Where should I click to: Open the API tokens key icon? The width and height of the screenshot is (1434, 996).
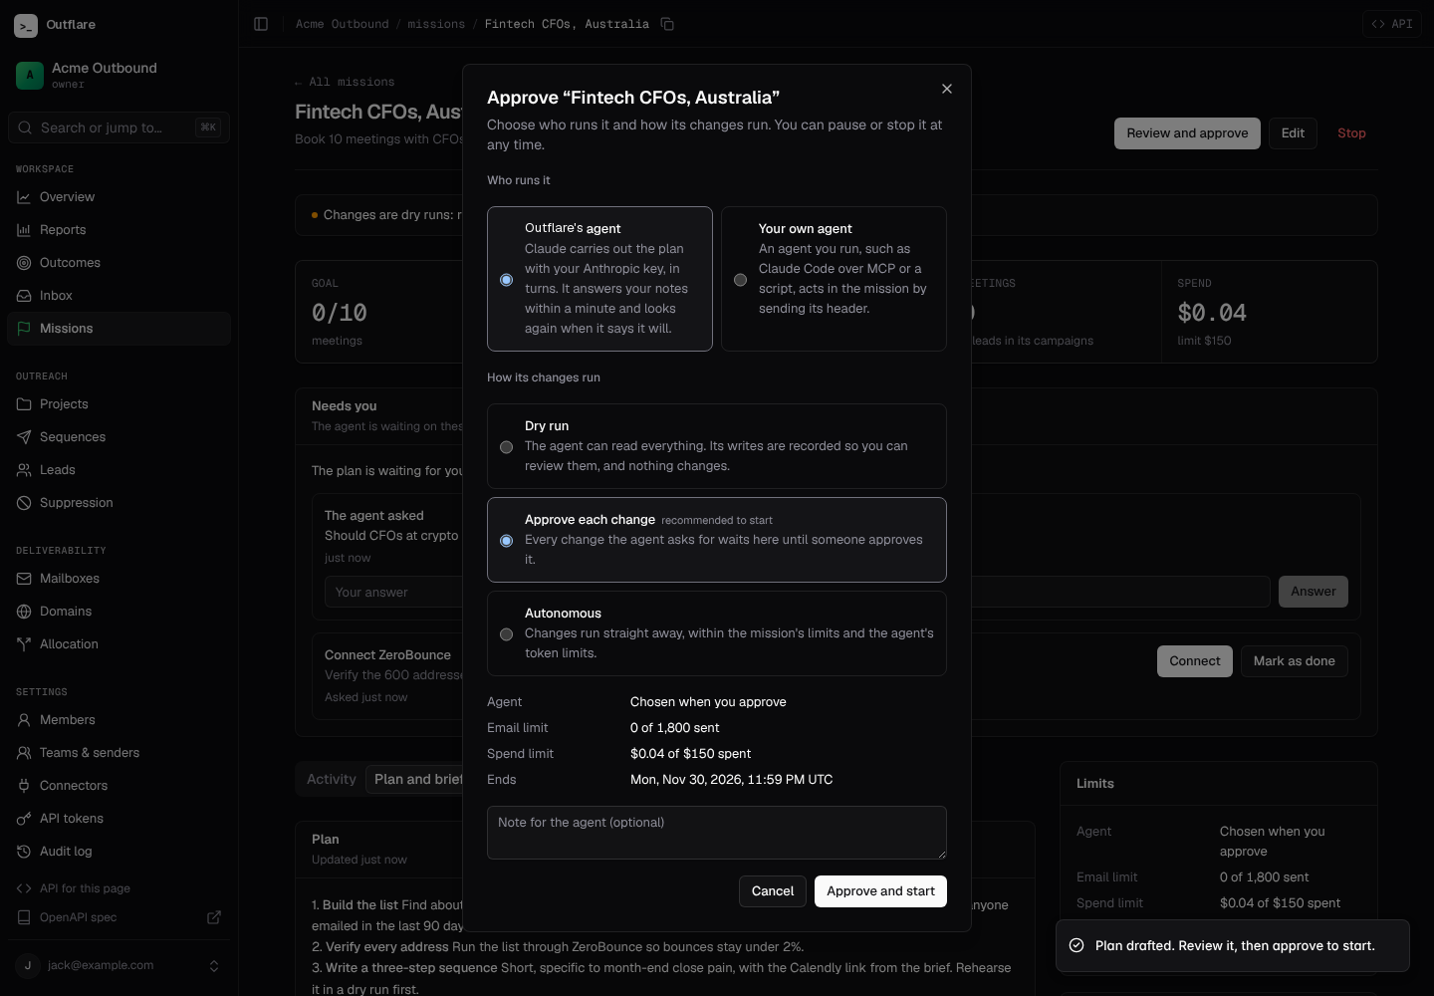24,819
